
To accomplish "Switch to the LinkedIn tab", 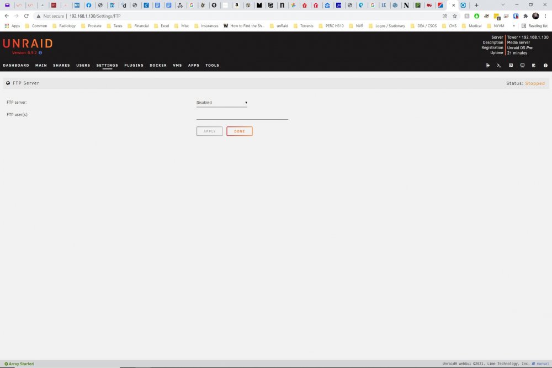I will 112,6.
